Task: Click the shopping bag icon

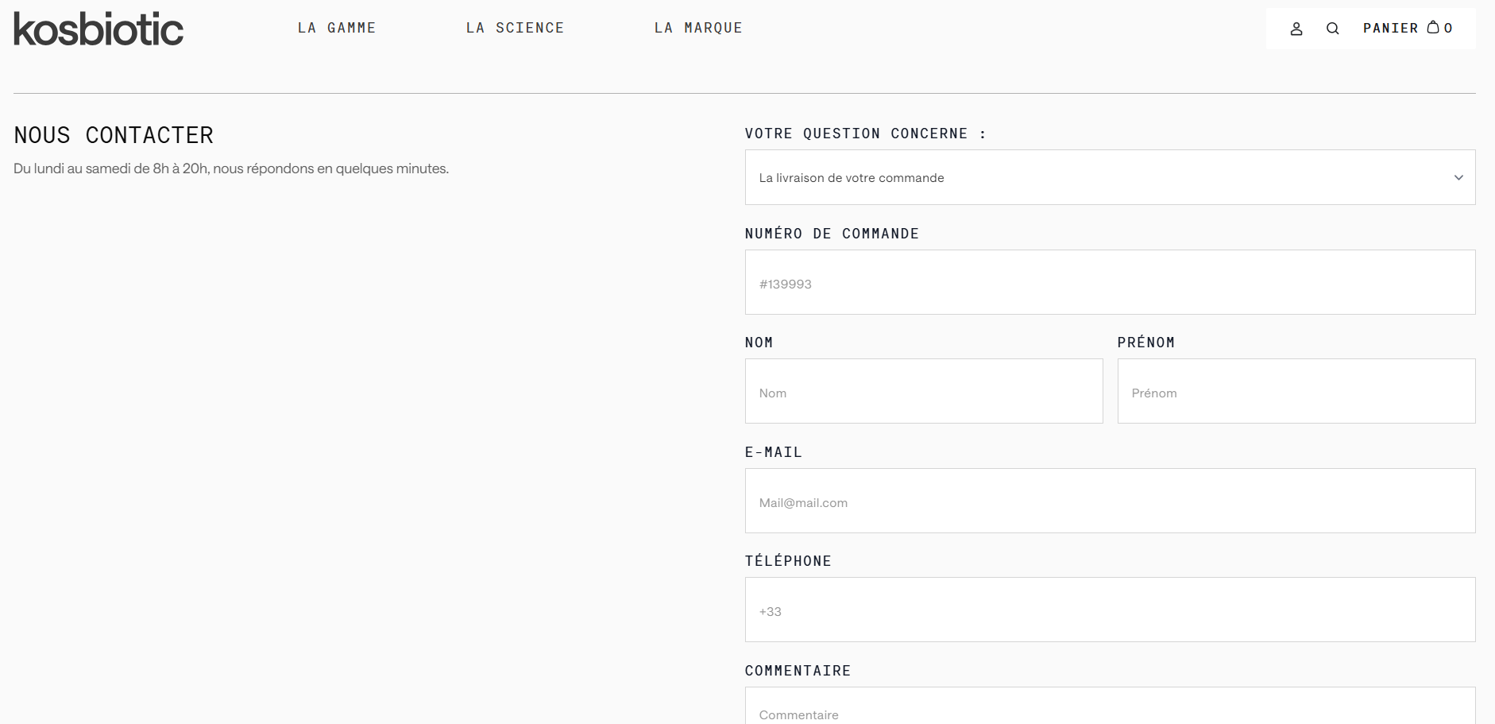Action: 1433,27
